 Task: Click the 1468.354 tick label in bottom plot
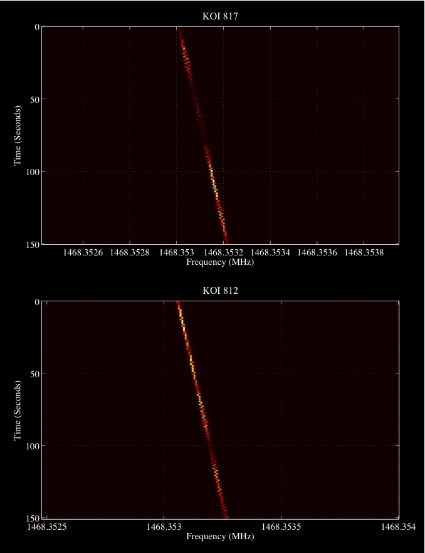pos(399,528)
